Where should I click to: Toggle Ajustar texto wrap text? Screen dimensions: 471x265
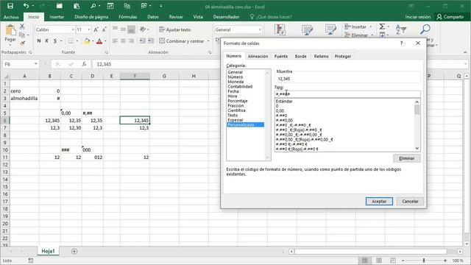pos(175,29)
